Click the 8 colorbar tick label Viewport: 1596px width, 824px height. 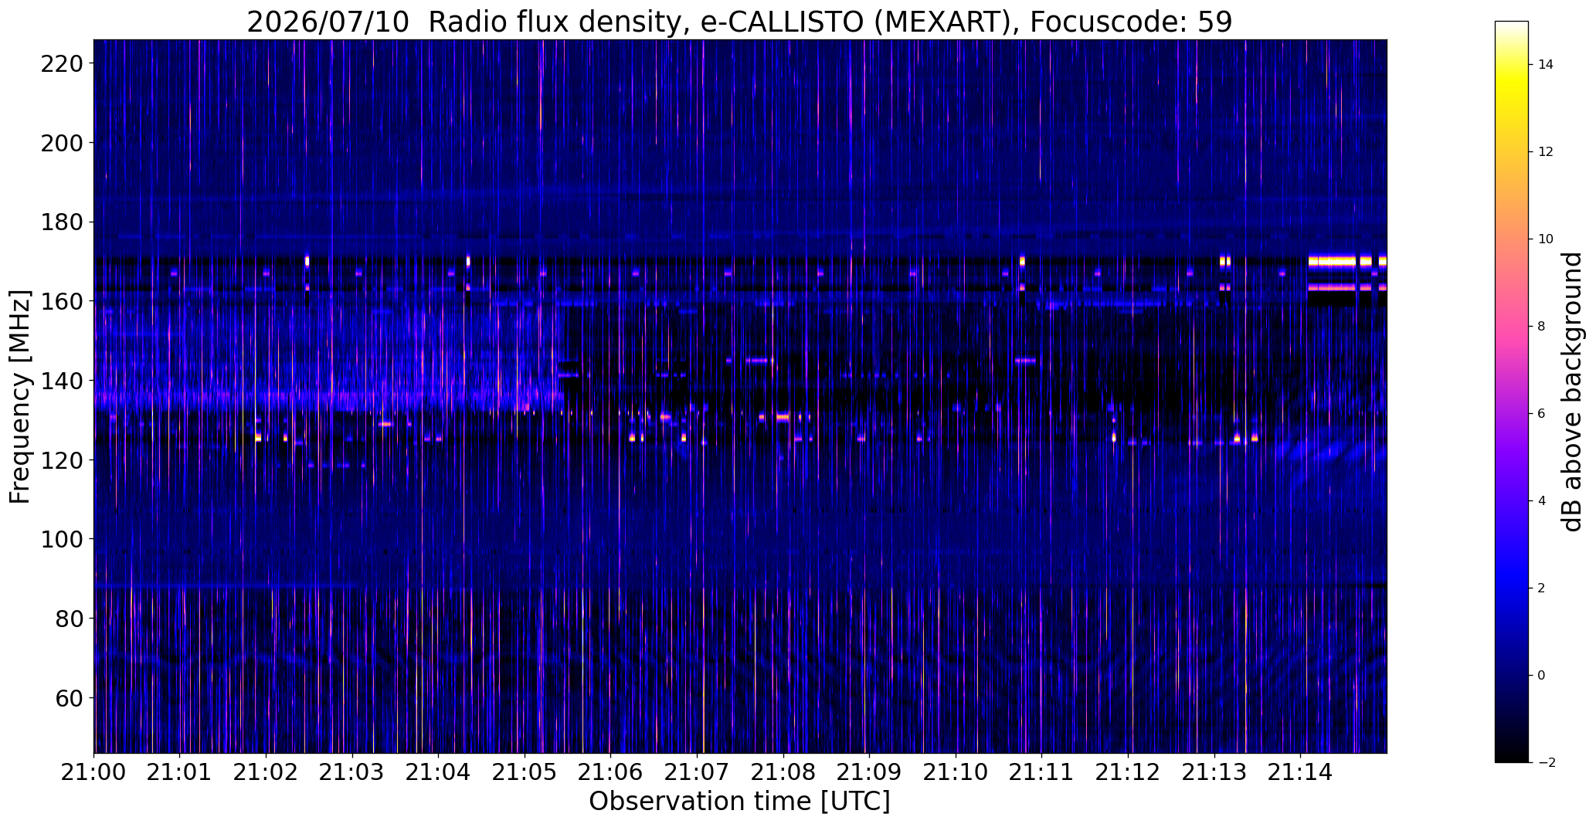[x=1542, y=327]
